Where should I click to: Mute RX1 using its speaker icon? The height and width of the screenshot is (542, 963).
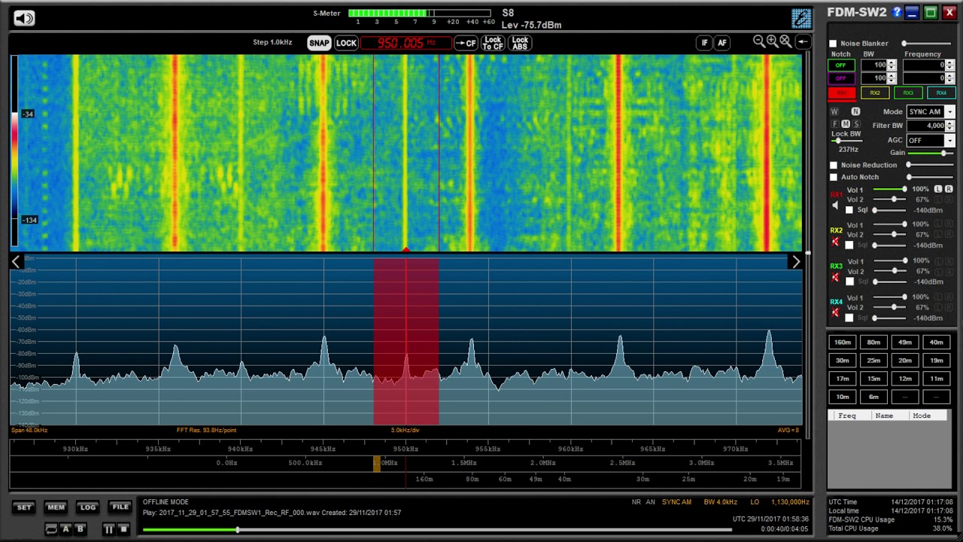pos(835,206)
